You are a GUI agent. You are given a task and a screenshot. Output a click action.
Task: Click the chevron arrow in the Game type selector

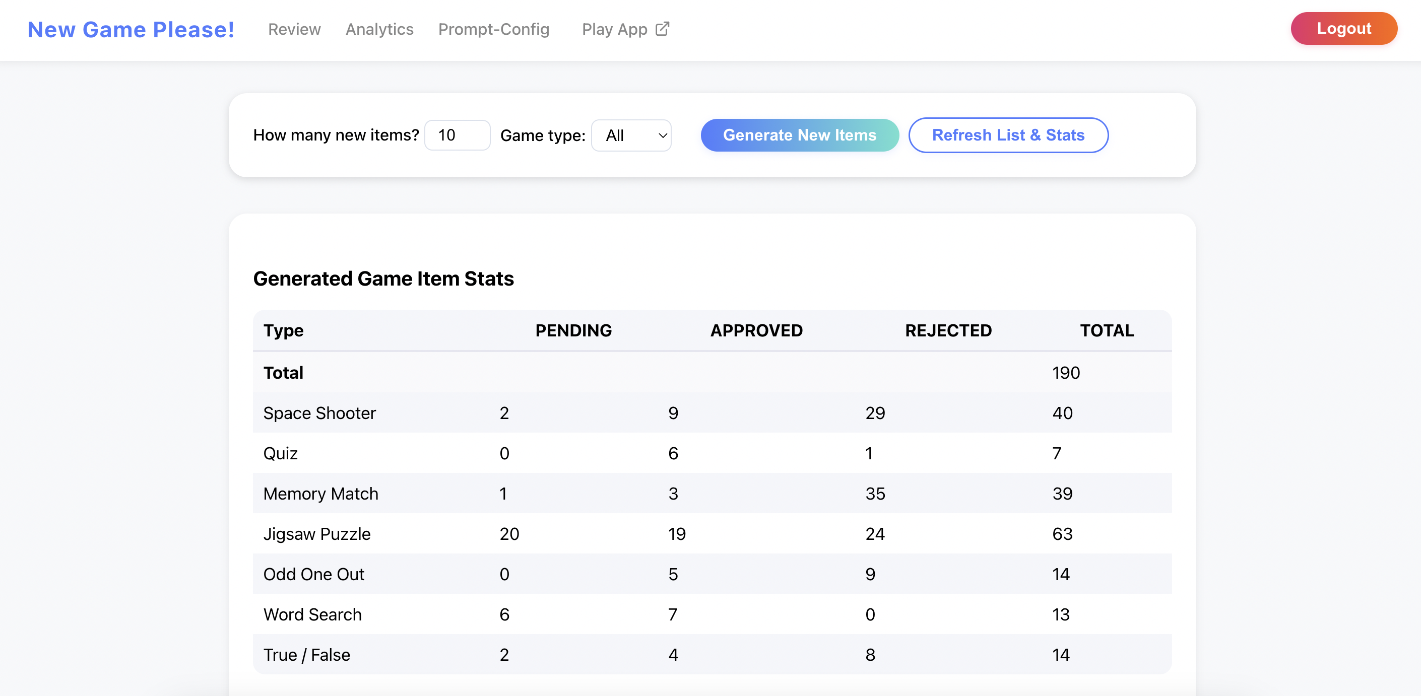[x=663, y=135]
